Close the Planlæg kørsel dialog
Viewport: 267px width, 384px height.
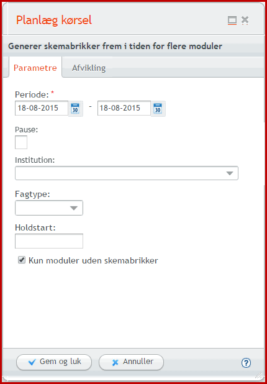pyautogui.click(x=245, y=21)
